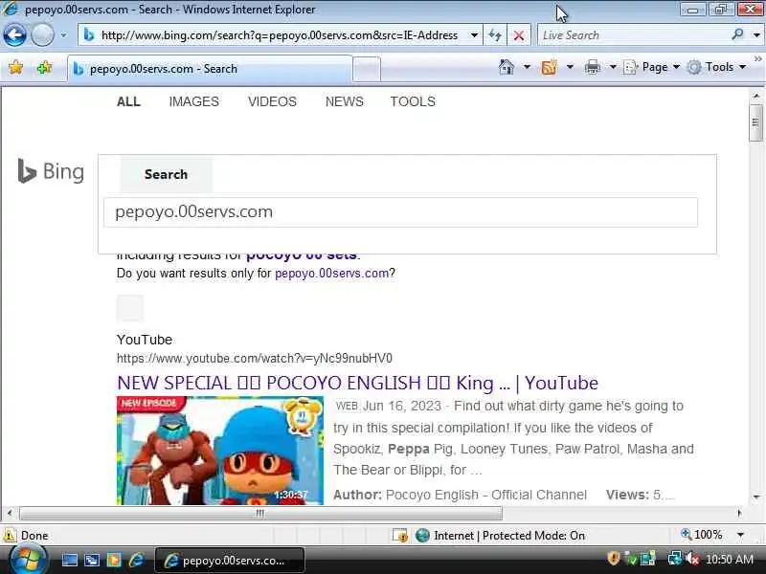
Task: Click the youtube.com/watch URL text
Action: pos(255,358)
